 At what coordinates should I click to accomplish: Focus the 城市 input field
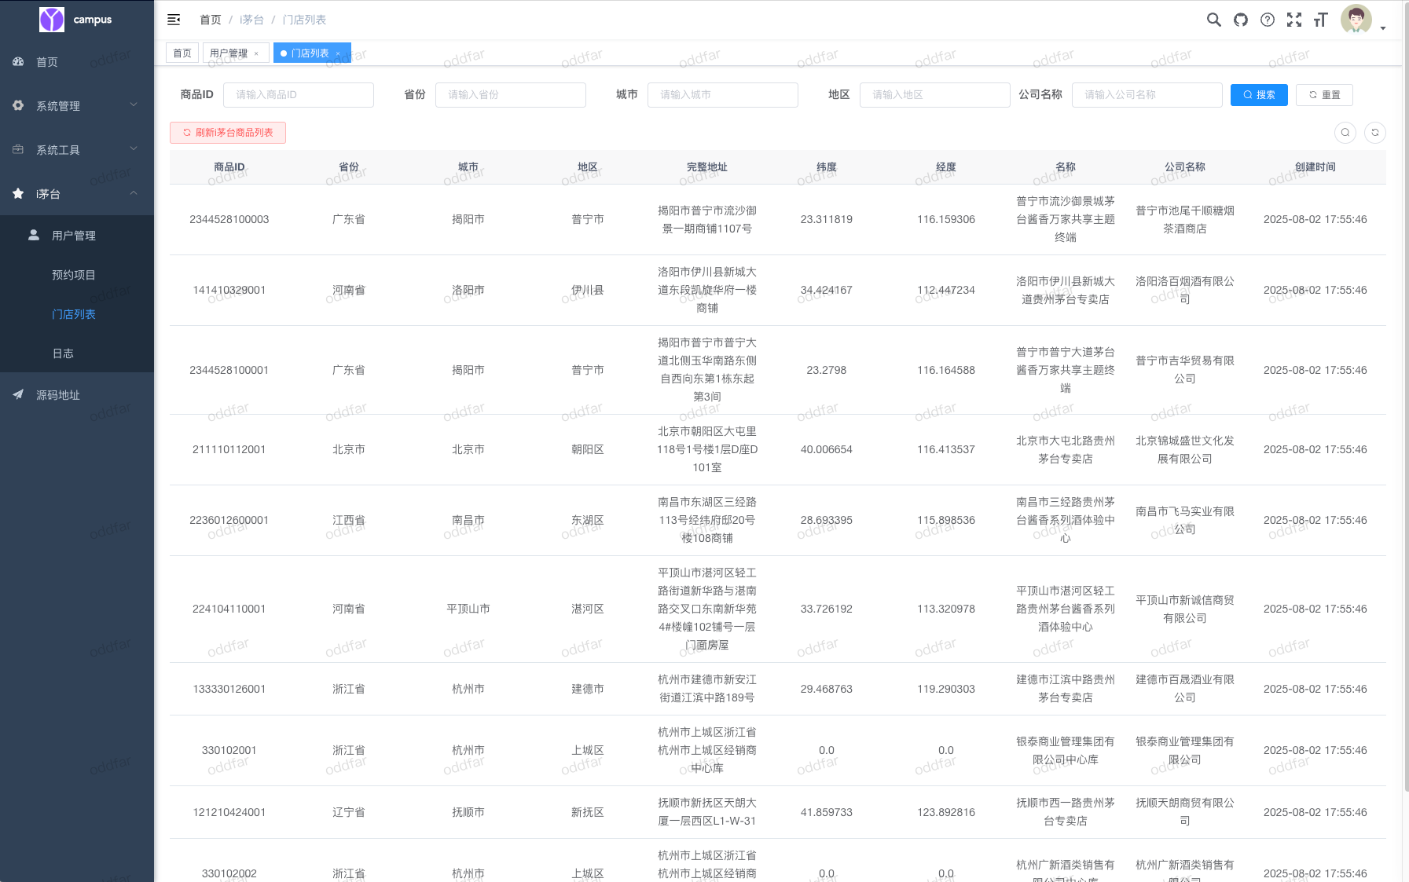click(x=723, y=95)
